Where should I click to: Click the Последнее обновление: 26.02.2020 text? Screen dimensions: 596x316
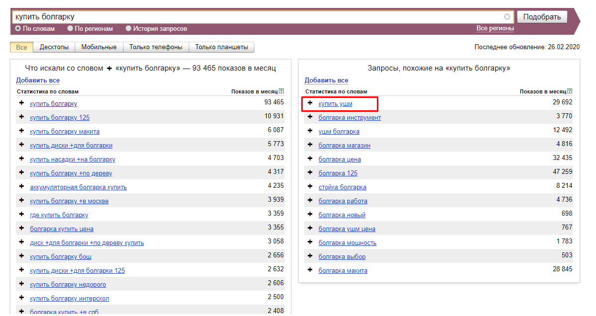tap(527, 47)
